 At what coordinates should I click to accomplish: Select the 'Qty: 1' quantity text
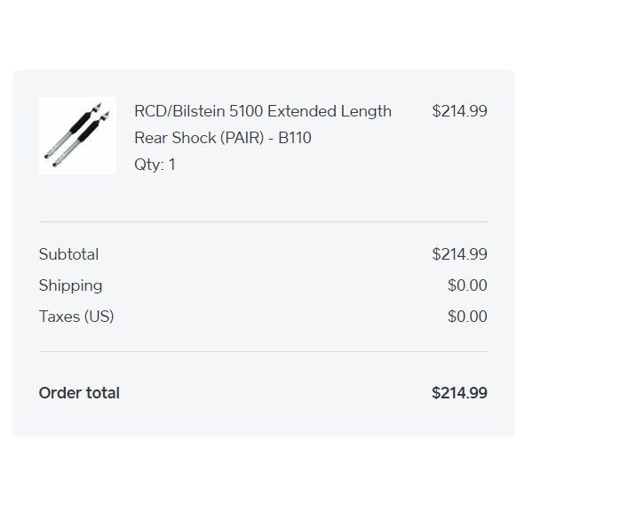click(155, 165)
